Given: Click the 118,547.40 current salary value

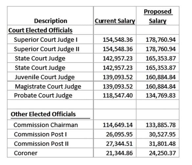Looking at the screenshot, I should coord(118,95).
